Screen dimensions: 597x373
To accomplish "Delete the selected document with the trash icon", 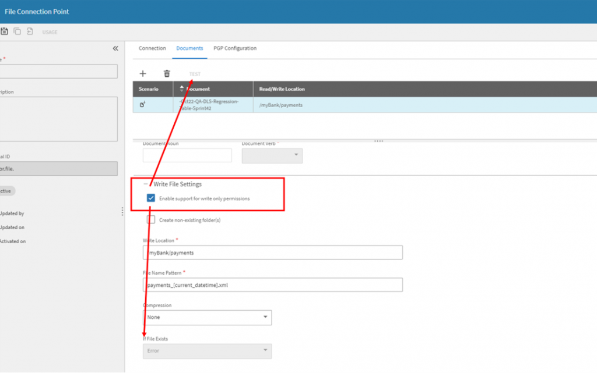I will pos(167,74).
